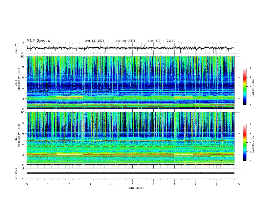Click the "-5" tick on upper colorbar

coord(249,87)
